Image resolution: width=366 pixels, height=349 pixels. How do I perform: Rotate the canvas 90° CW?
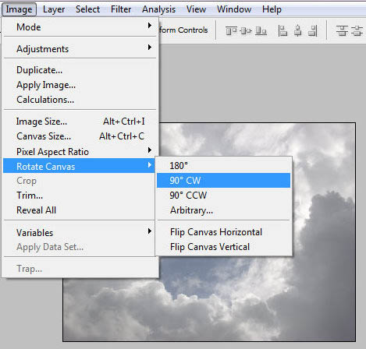[224, 181]
